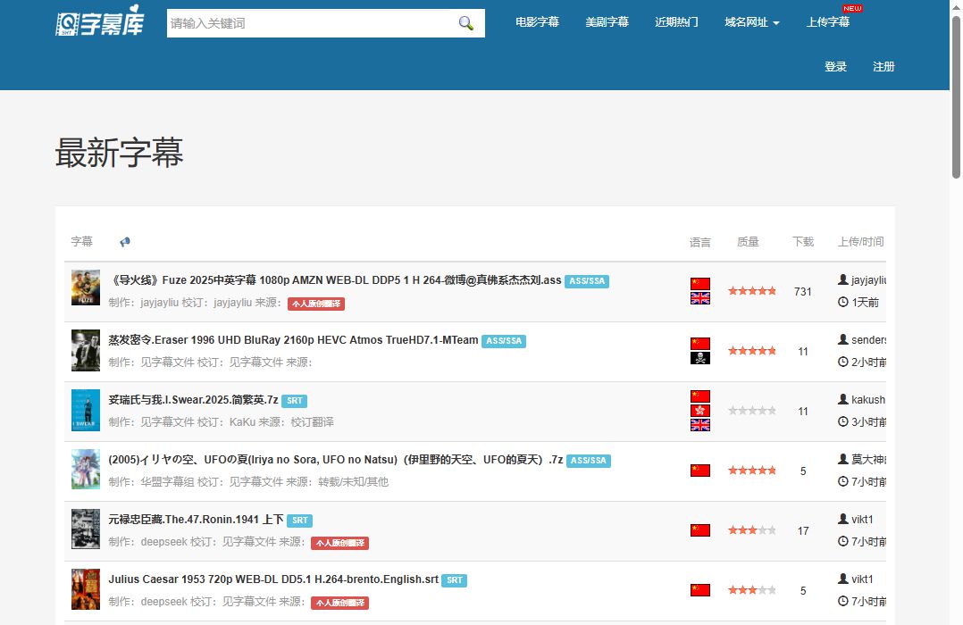Click the SRT badge on Julius Caesar subtitle
963x625 pixels.
(x=455, y=580)
